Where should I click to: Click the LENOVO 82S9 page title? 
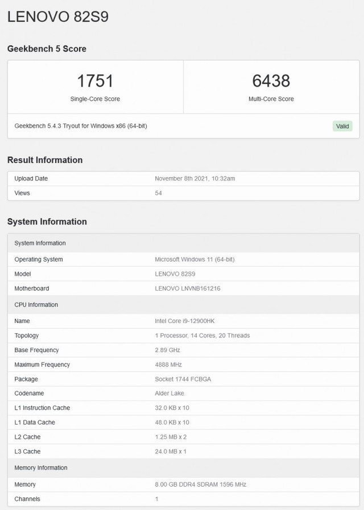click(x=58, y=17)
